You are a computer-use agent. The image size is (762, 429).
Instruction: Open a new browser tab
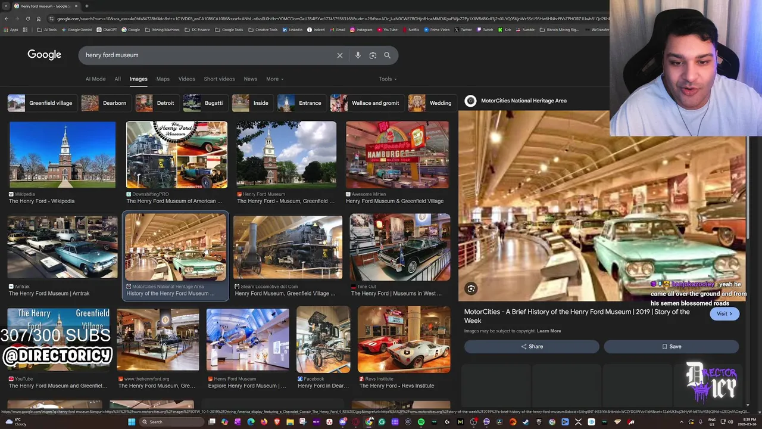86,6
